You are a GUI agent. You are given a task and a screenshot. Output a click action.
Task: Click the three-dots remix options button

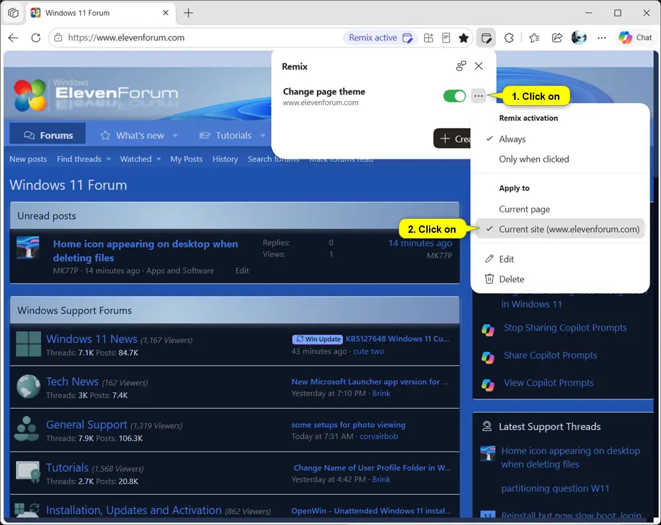pos(478,96)
